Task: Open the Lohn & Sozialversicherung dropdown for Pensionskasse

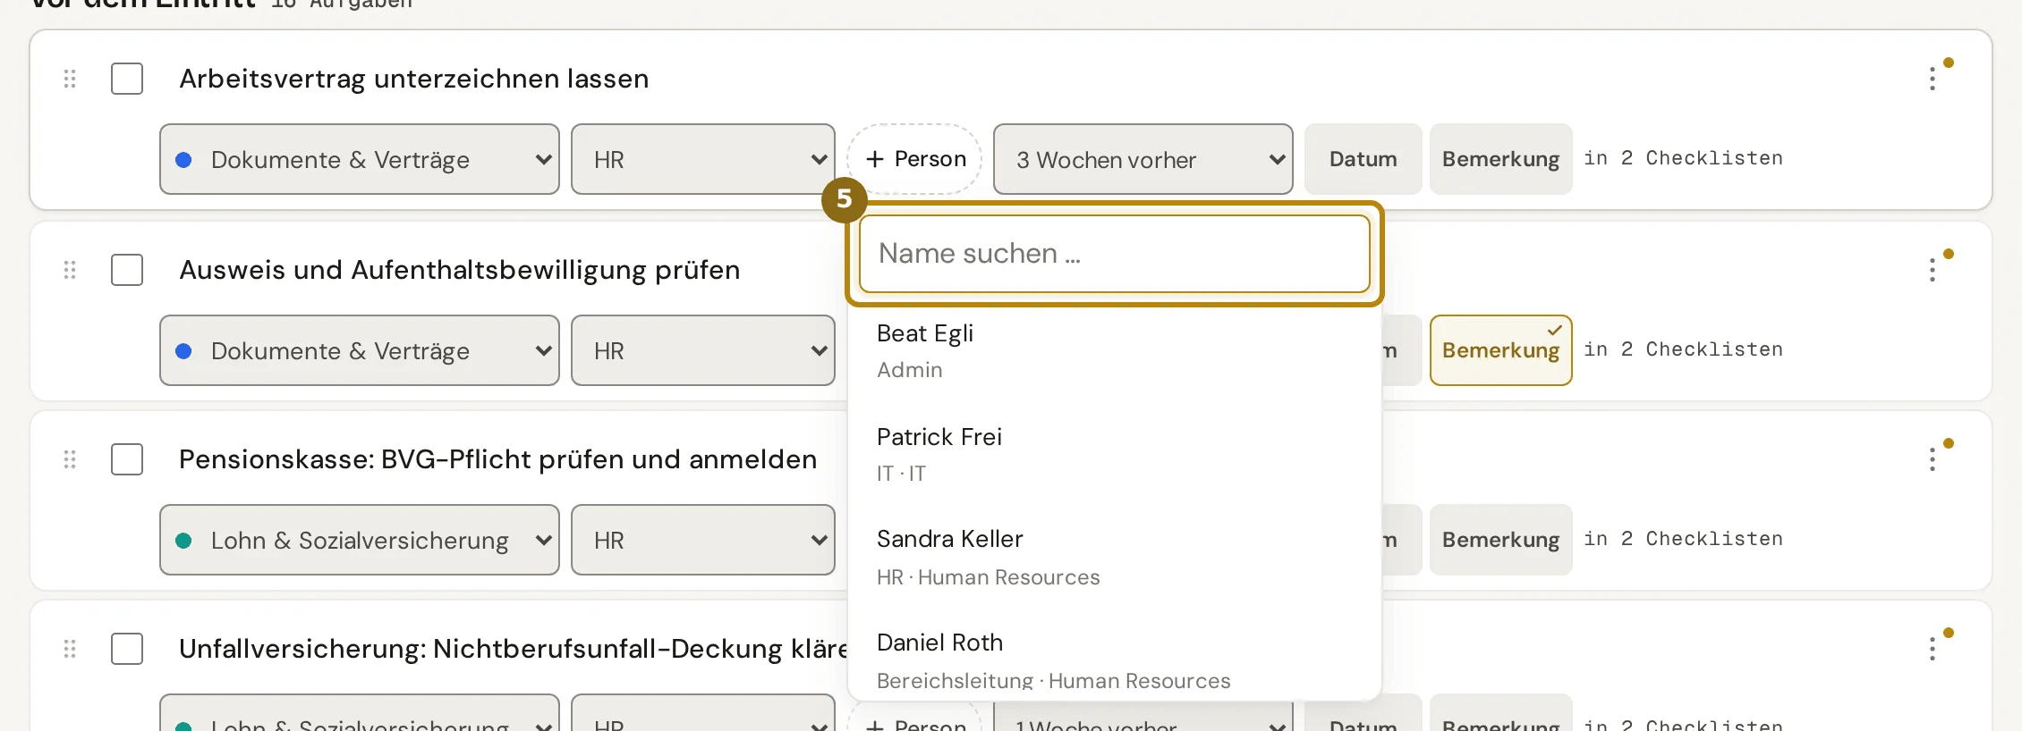Action: coord(360,540)
